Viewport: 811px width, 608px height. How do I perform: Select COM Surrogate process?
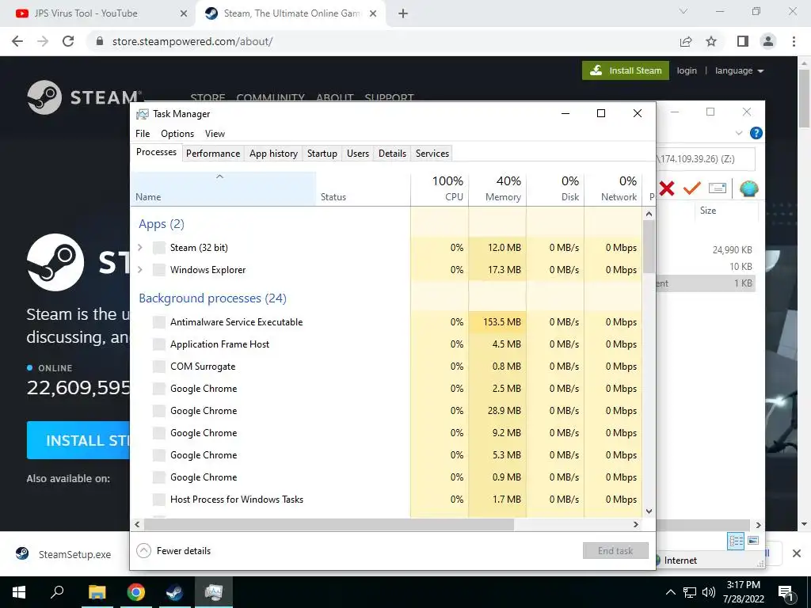pos(386,367)
